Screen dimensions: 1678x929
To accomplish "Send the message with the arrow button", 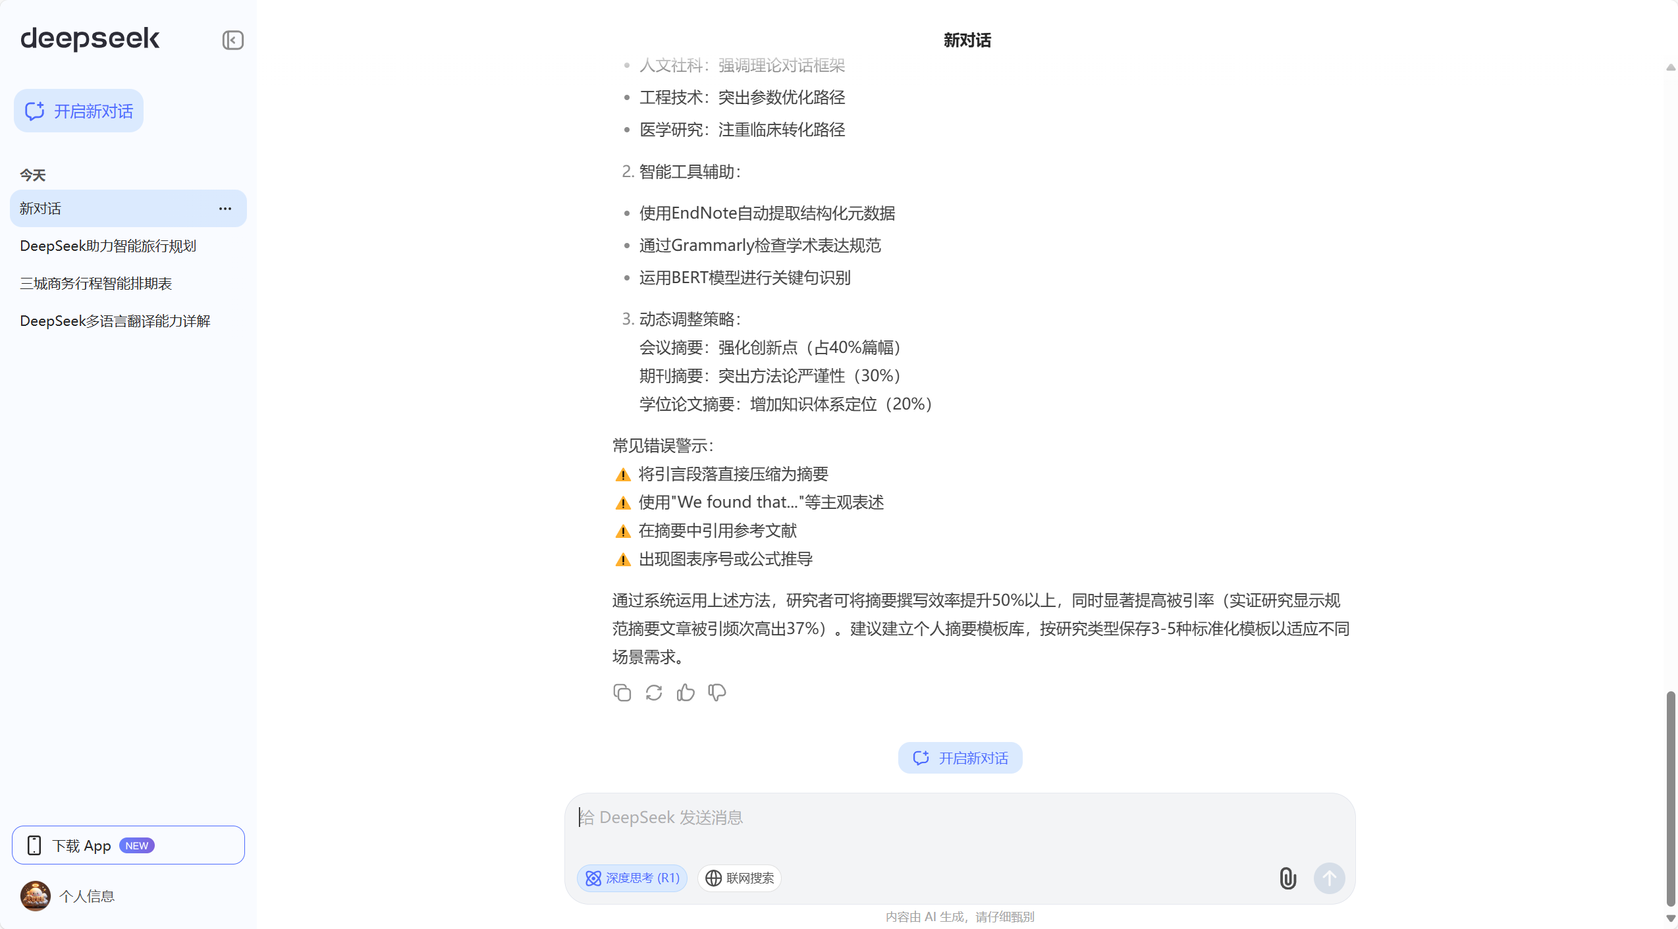I will [x=1328, y=878].
